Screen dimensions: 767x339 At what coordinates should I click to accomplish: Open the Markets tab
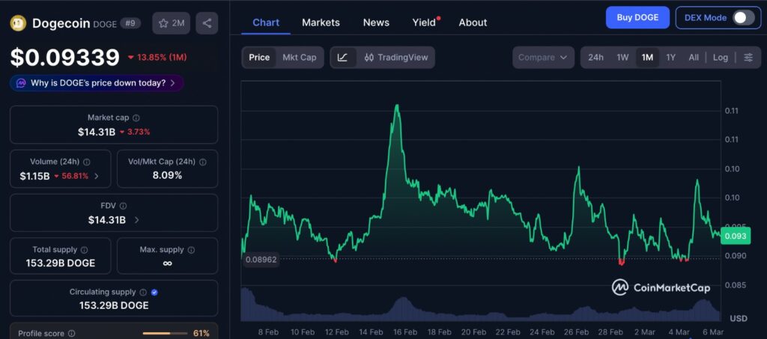pos(321,22)
